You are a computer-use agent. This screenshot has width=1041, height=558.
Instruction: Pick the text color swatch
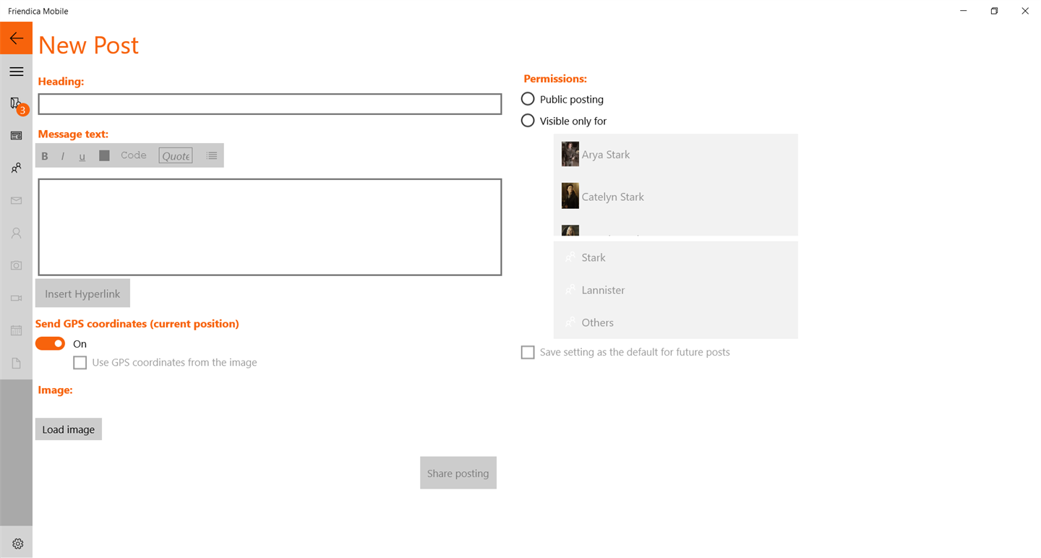click(x=104, y=155)
